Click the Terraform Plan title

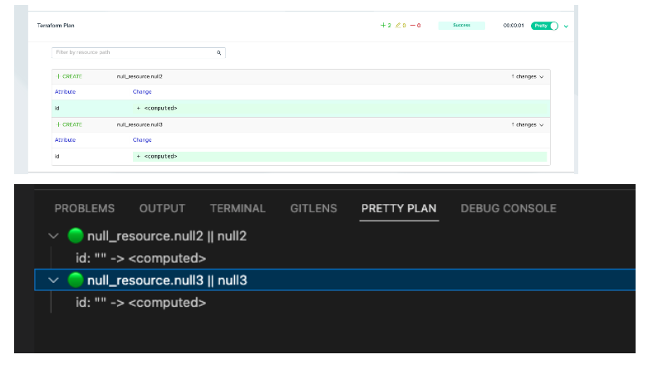pos(56,26)
